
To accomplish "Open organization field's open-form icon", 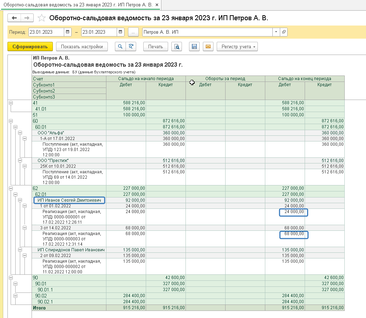I will pyautogui.click(x=283, y=32).
